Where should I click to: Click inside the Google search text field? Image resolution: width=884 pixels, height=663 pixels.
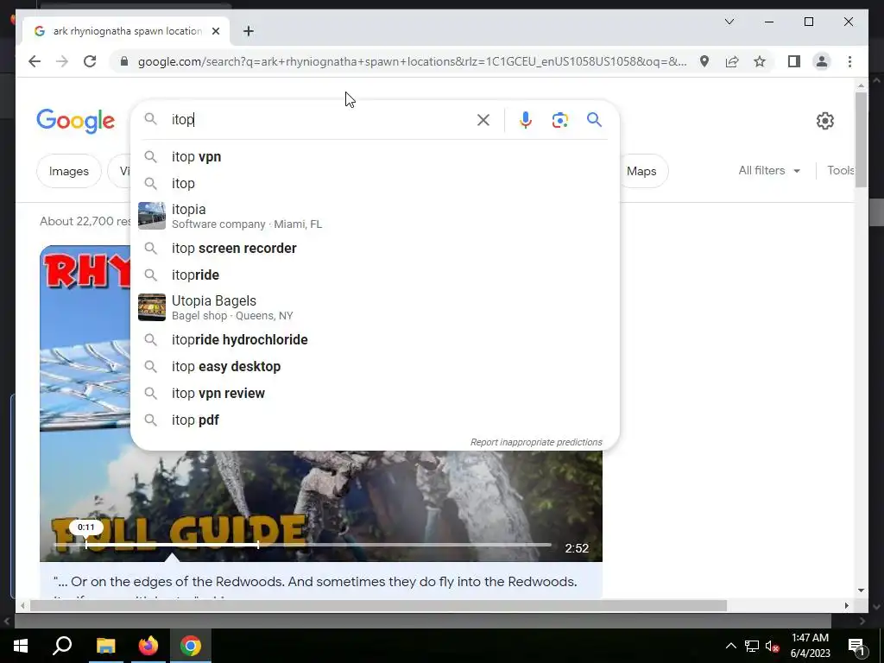point(321,120)
